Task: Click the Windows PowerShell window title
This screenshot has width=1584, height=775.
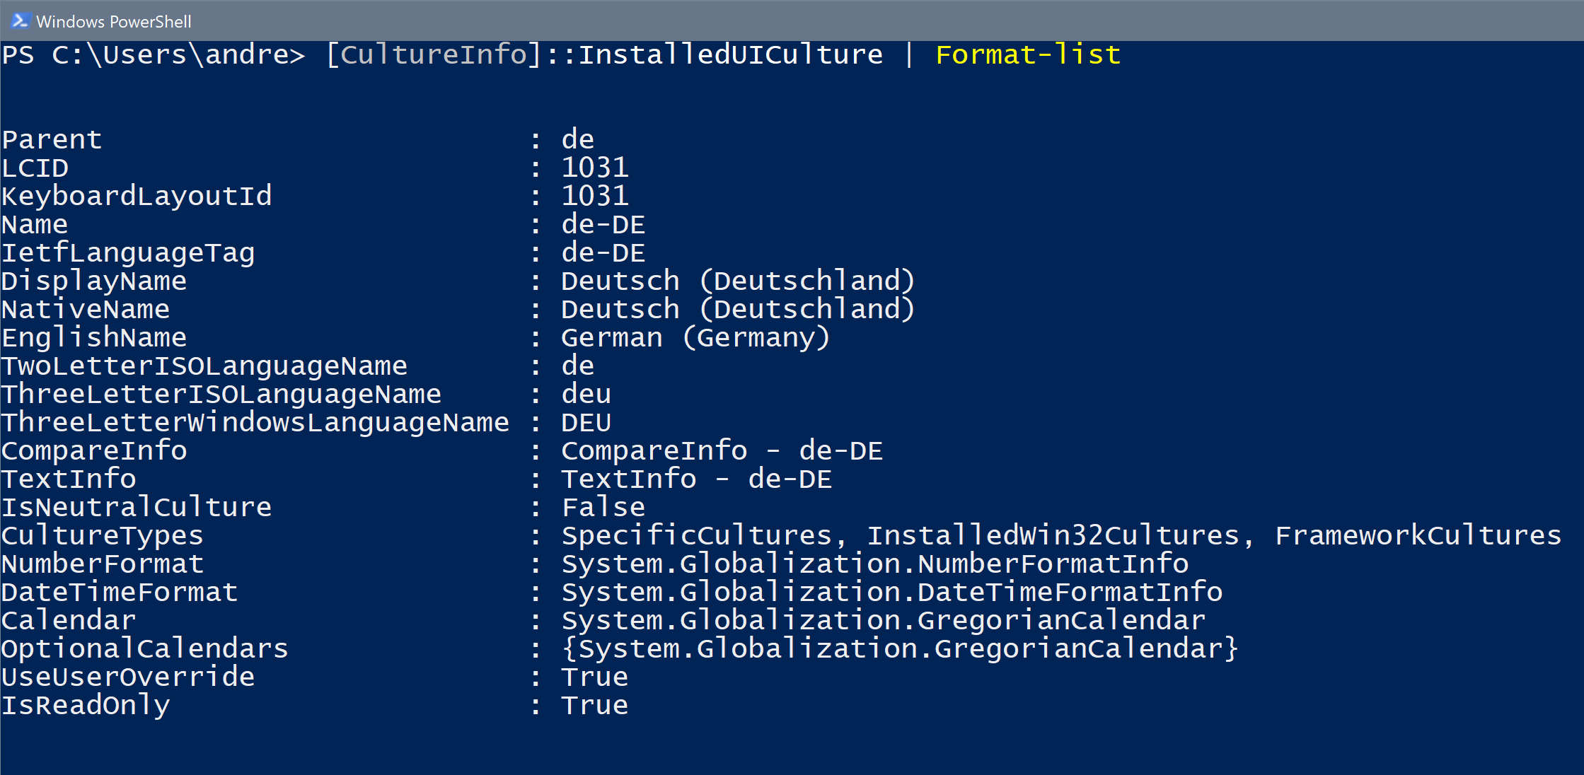Action: [x=114, y=22]
